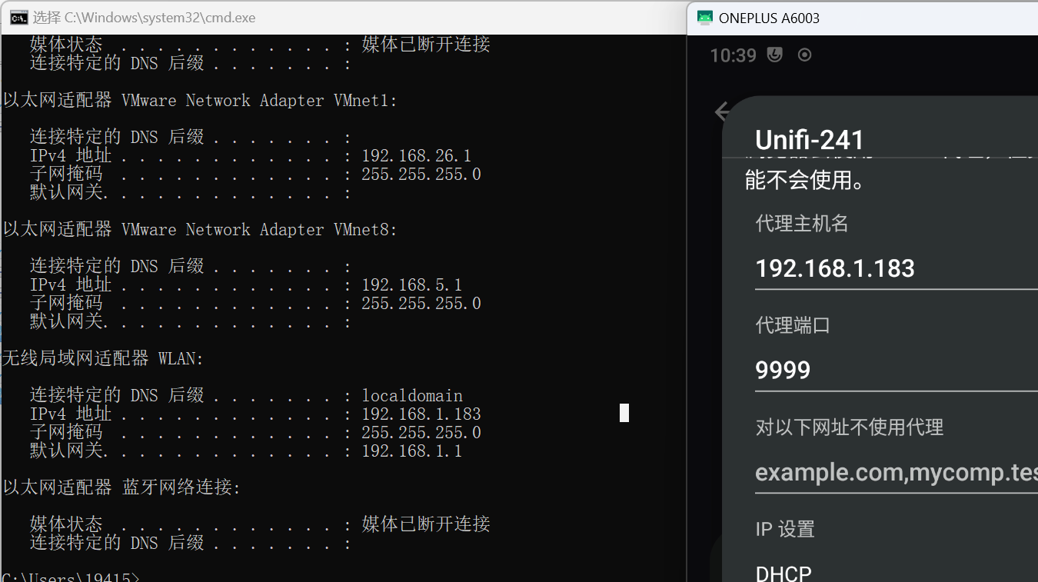Edit proxy hostname field 192.168.1.183
This screenshot has width=1038, height=582.
[x=897, y=268]
